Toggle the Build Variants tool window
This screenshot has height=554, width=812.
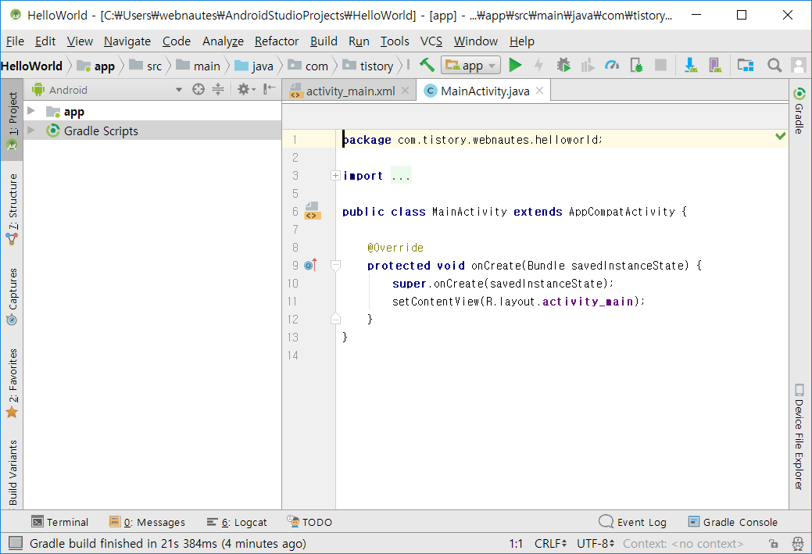click(x=12, y=472)
